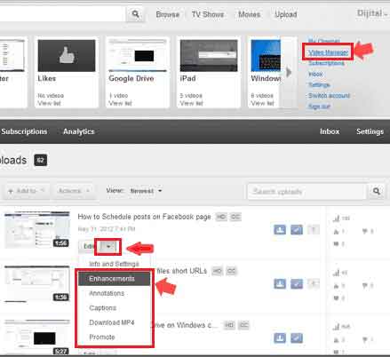The height and width of the screenshot is (357, 390).
Task: Open Analytics in the dark navigation bar
Action: 78,131
